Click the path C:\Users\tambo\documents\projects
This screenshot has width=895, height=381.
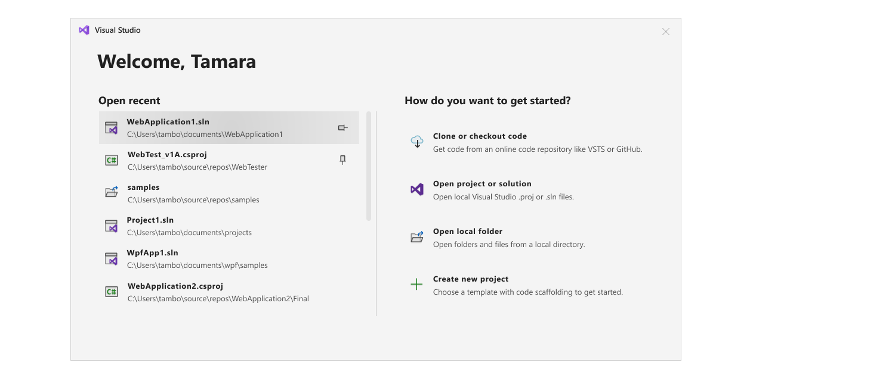189,233
